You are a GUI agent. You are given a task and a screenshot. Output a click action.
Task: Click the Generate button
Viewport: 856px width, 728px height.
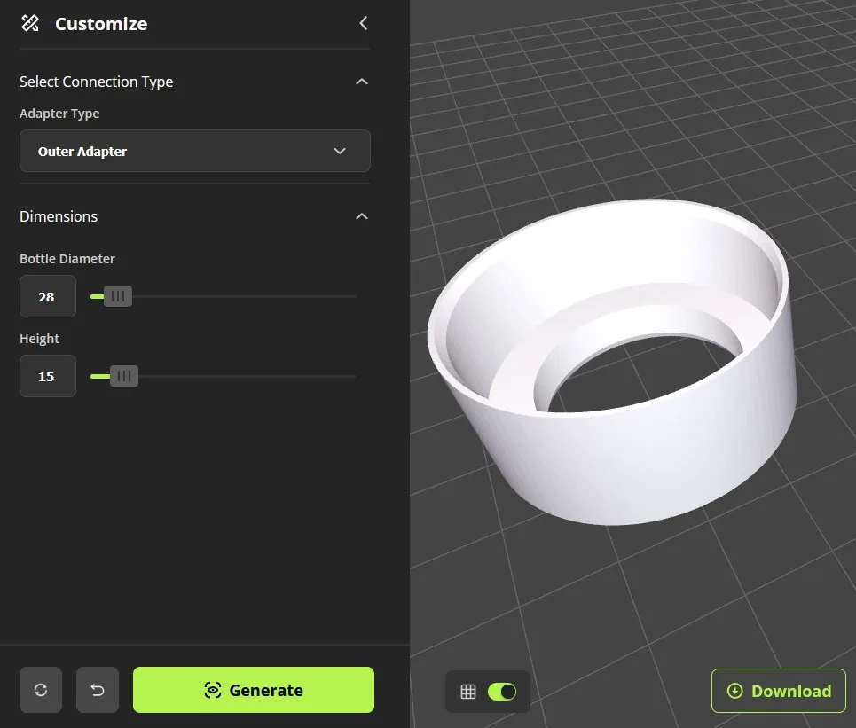point(253,689)
